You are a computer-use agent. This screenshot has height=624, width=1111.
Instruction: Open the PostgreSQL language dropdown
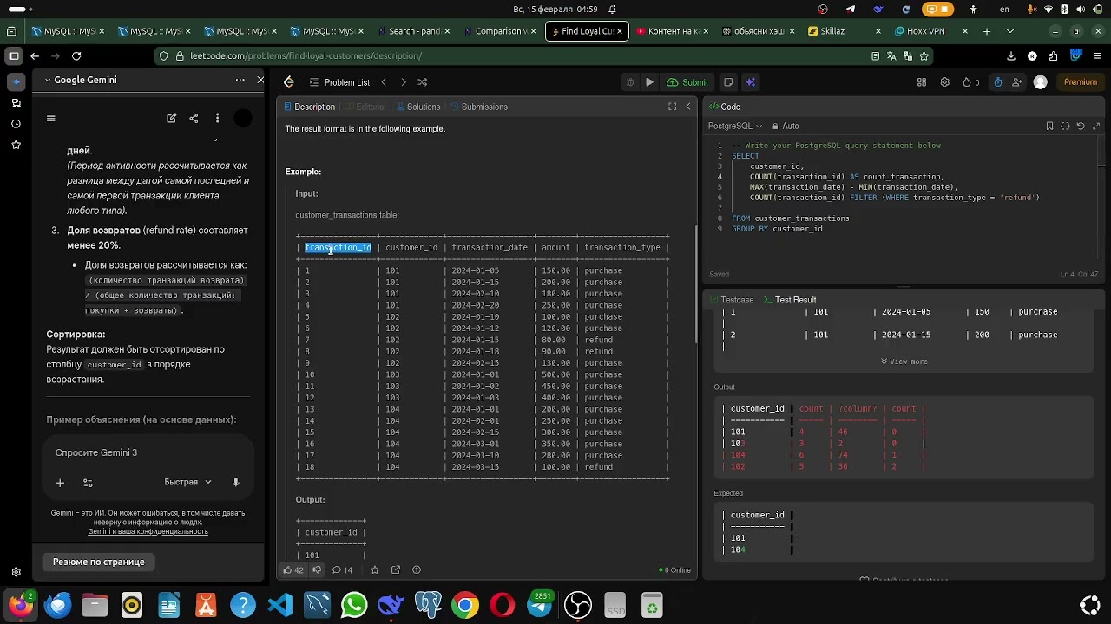click(734, 126)
